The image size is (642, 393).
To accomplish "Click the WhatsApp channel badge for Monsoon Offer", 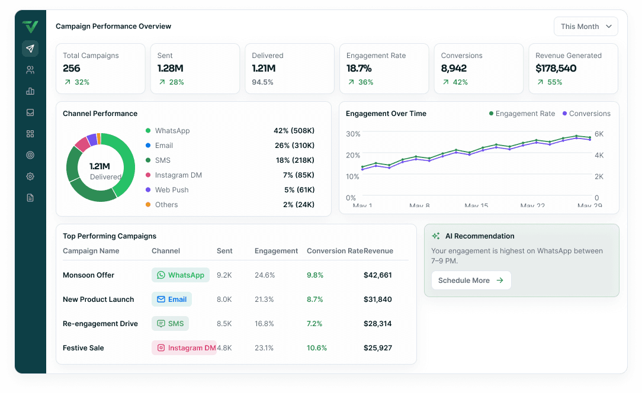I will point(181,275).
